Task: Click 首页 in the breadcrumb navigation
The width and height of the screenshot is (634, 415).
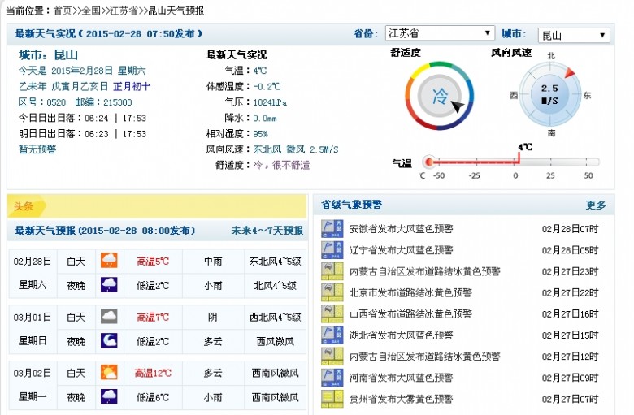Action: tap(63, 11)
